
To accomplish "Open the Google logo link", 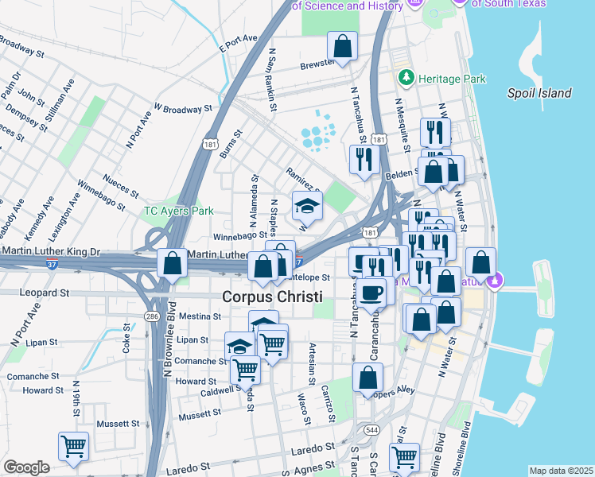I will [26, 467].
